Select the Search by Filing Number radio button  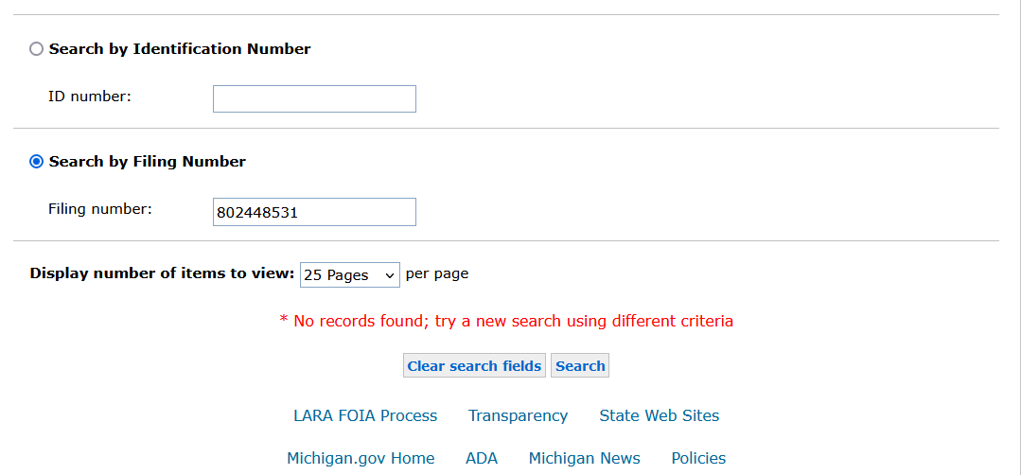pyautogui.click(x=37, y=162)
